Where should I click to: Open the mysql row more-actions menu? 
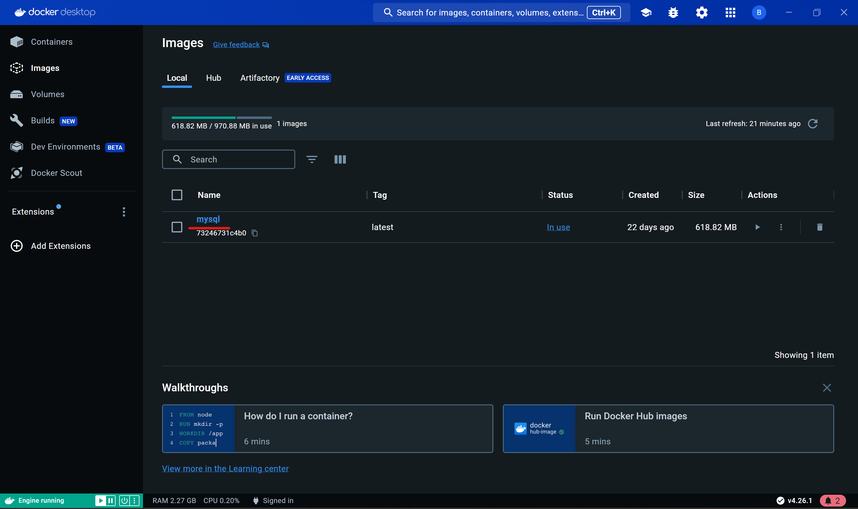pos(781,227)
